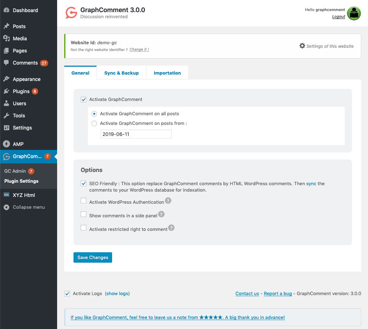Screen dimensions: 368x329
Task: Click the Website Id demo-gc text
Action: (x=94, y=42)
